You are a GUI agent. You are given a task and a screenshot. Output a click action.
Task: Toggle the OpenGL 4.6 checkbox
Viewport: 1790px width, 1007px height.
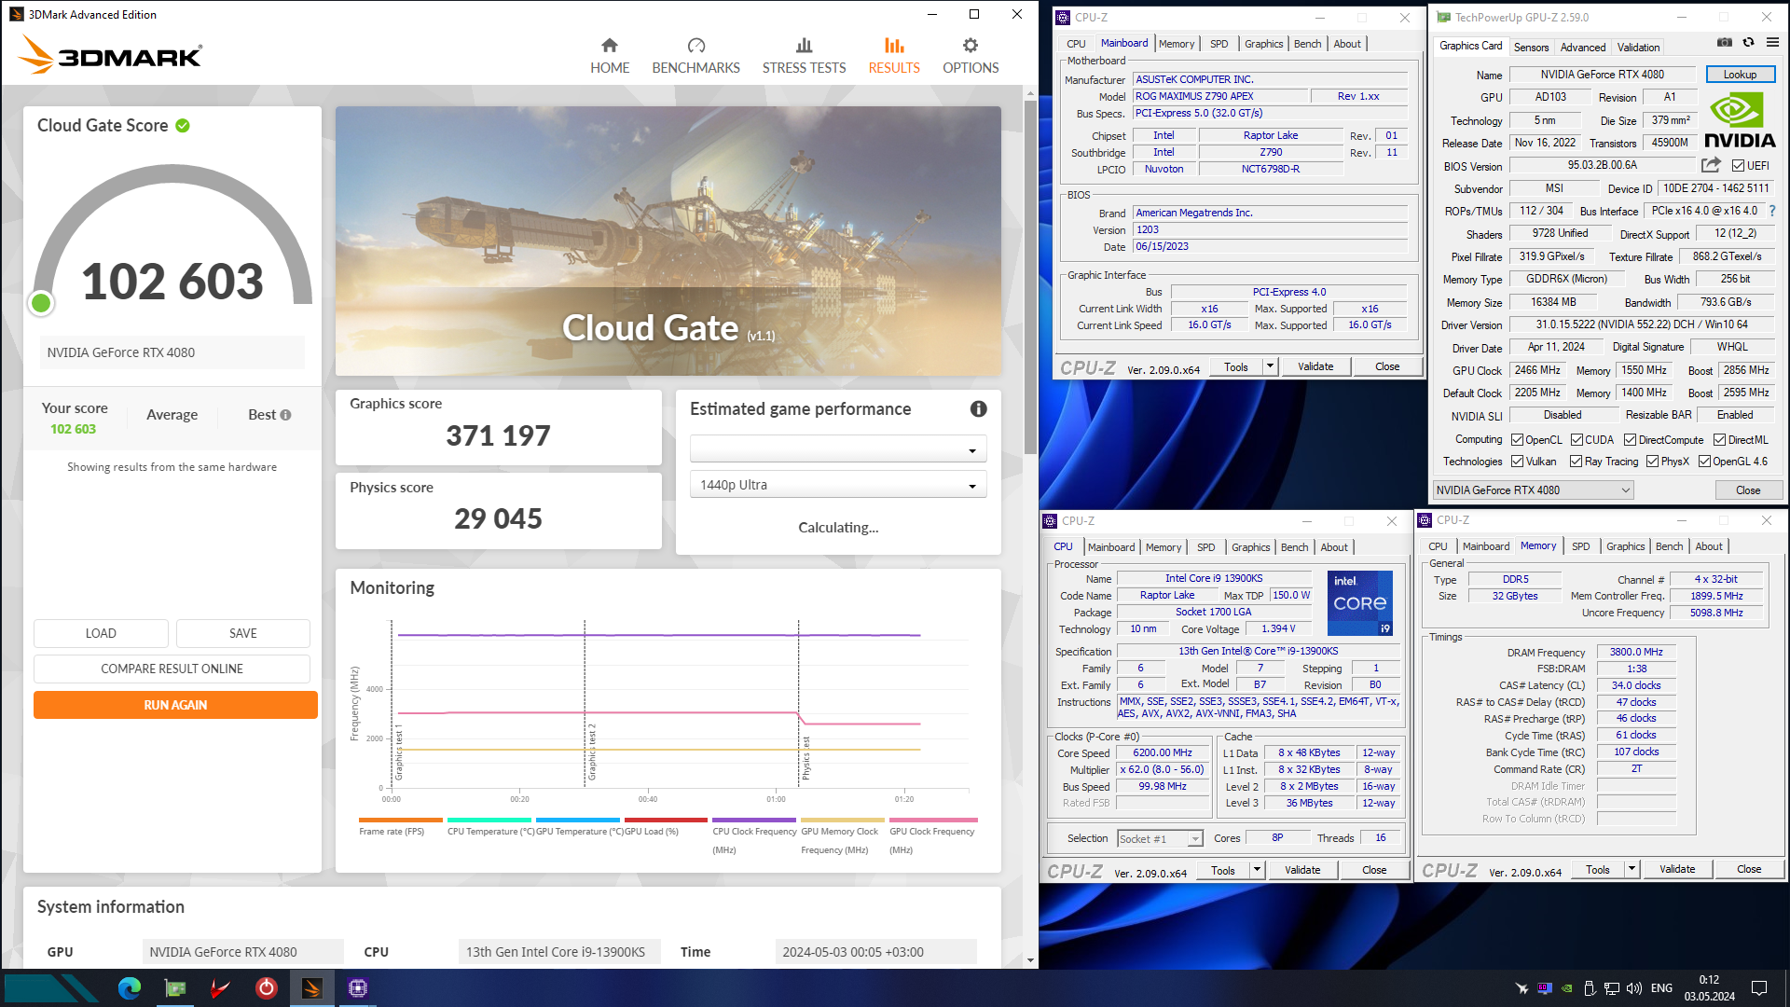click(1704, 462)
